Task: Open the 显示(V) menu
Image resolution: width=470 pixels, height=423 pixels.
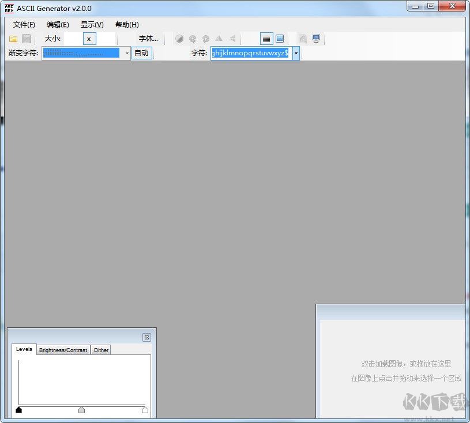Action: [x=92, y=25]
